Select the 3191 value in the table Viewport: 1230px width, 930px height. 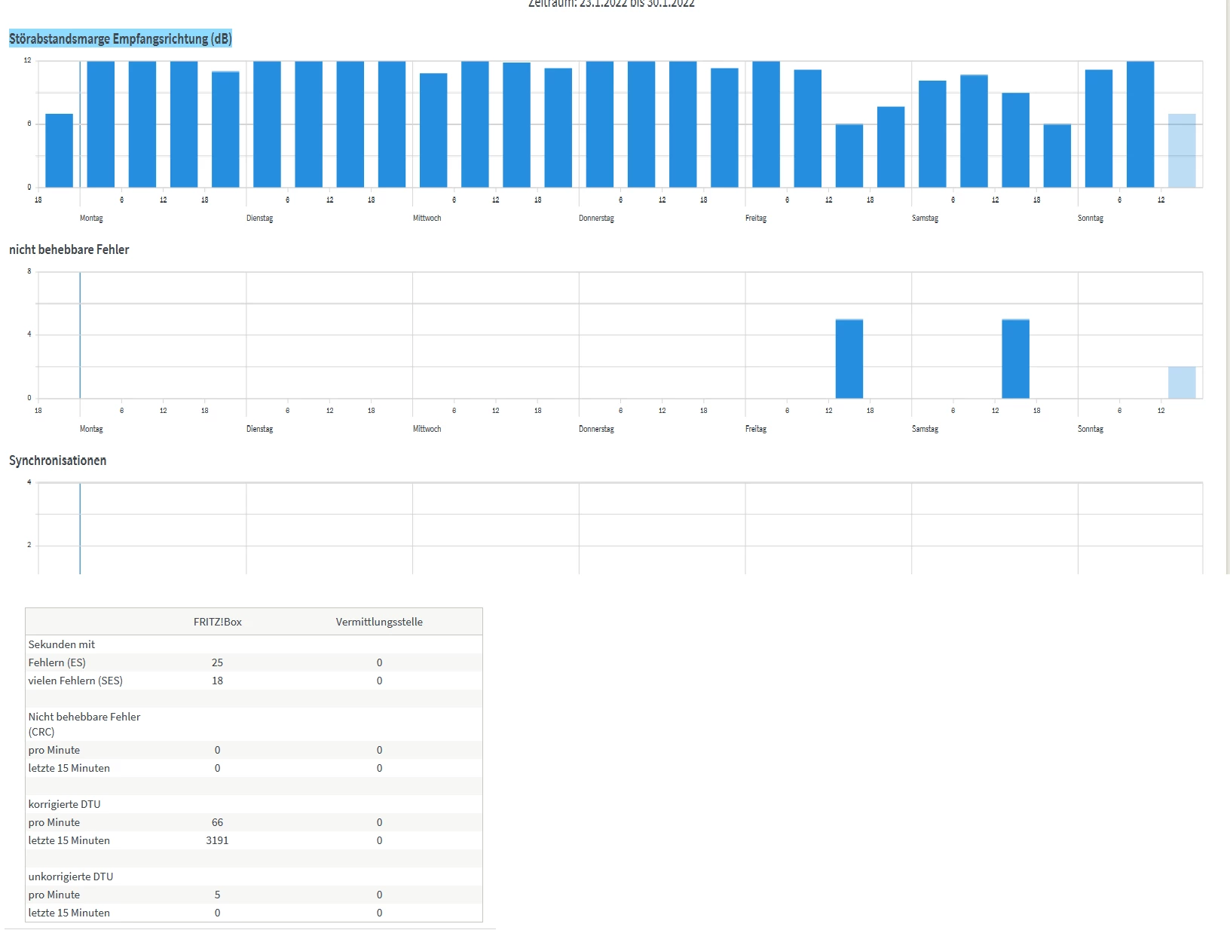[217, 840]
